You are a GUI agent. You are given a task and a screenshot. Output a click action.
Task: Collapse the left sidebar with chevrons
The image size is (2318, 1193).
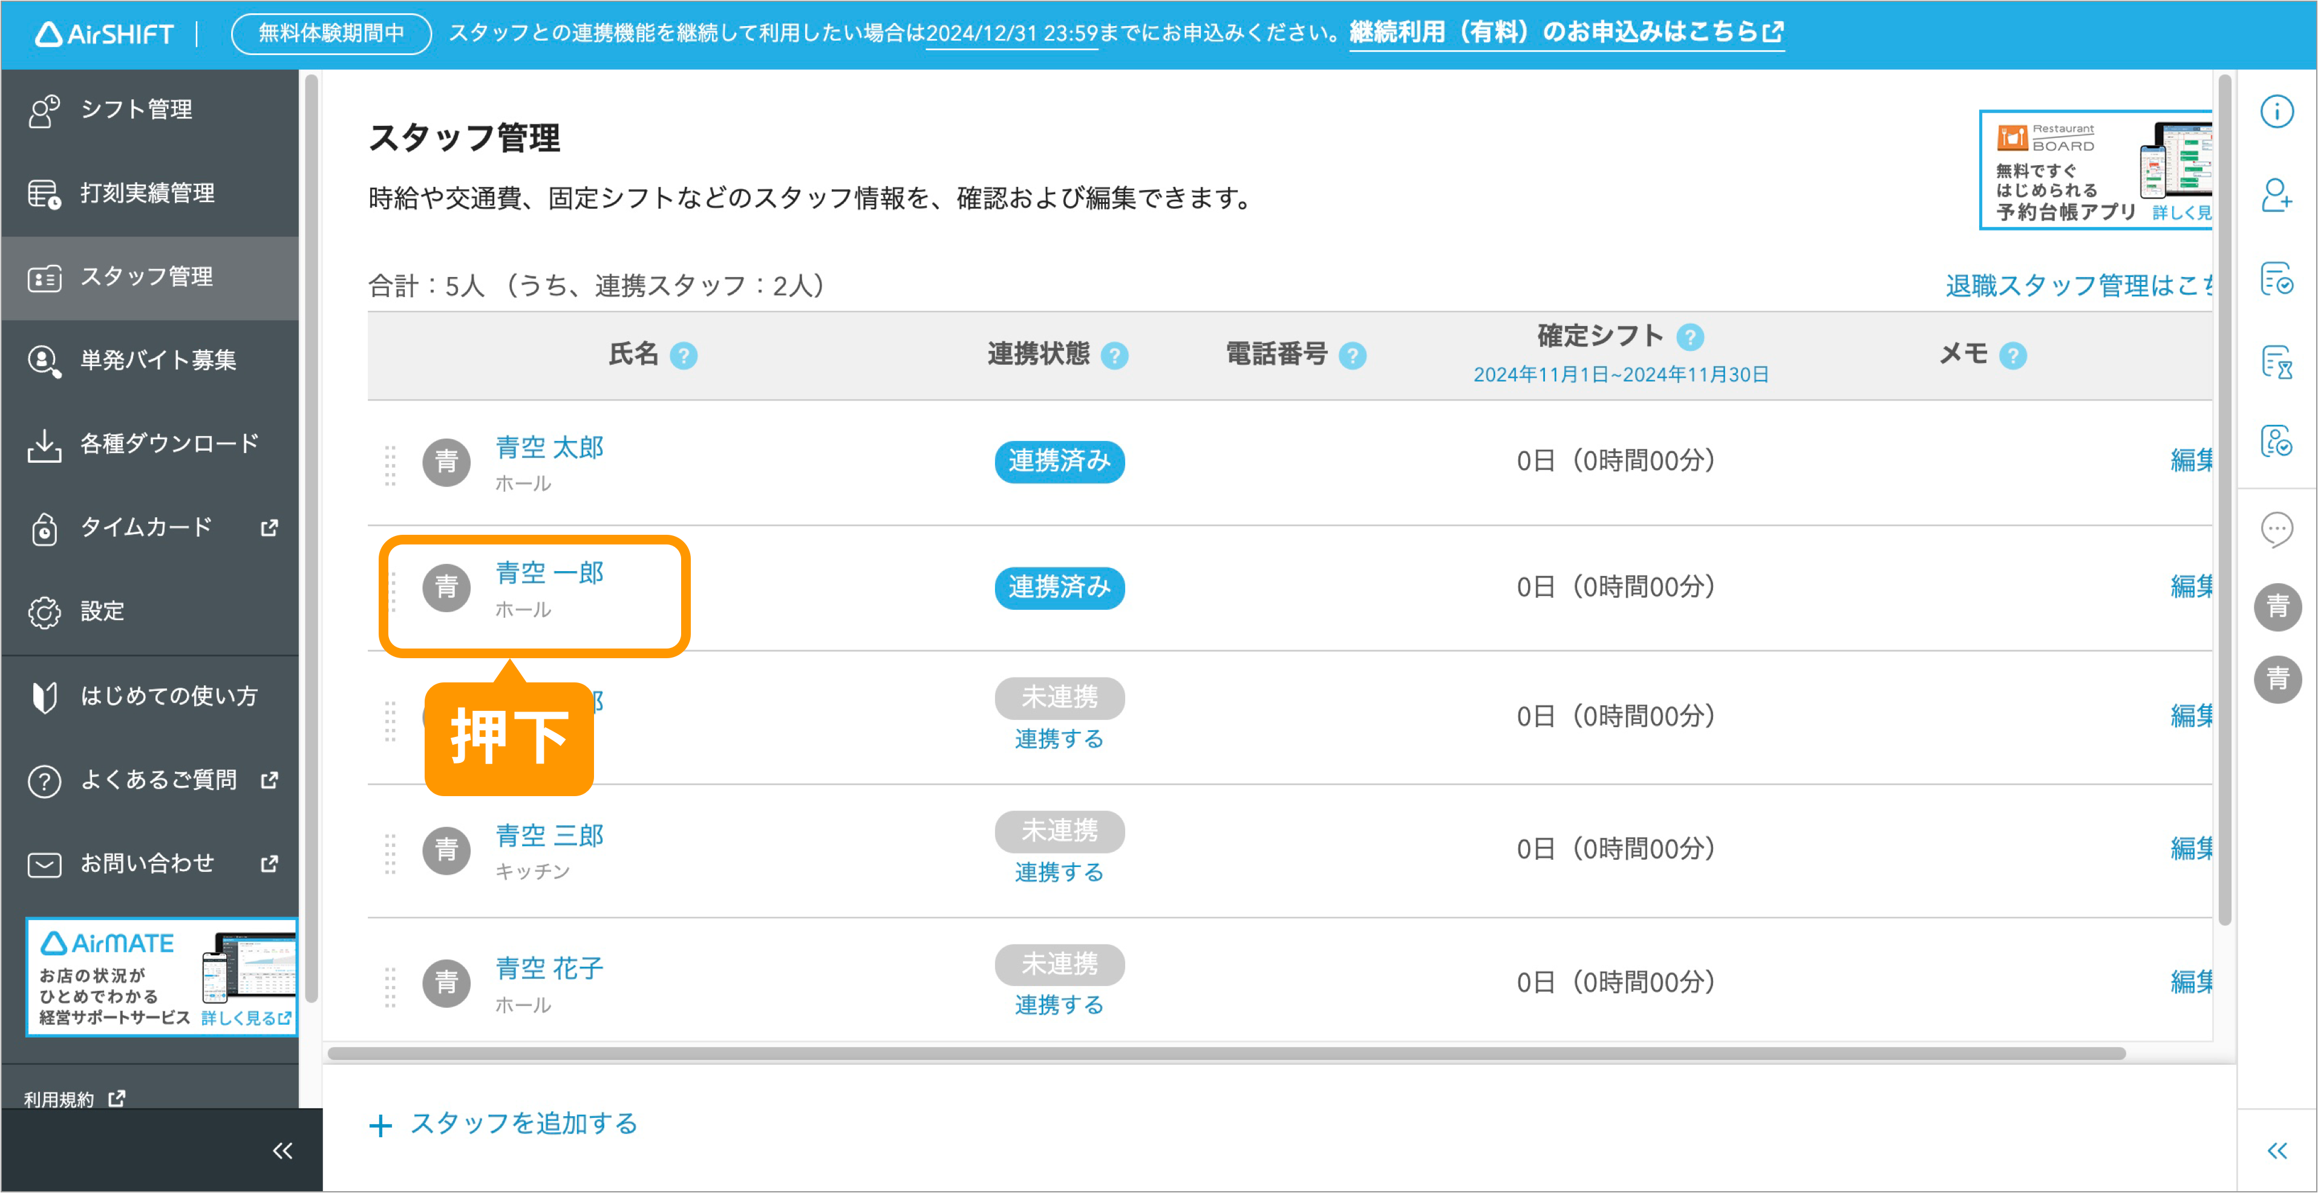[x=282, y=1151]
